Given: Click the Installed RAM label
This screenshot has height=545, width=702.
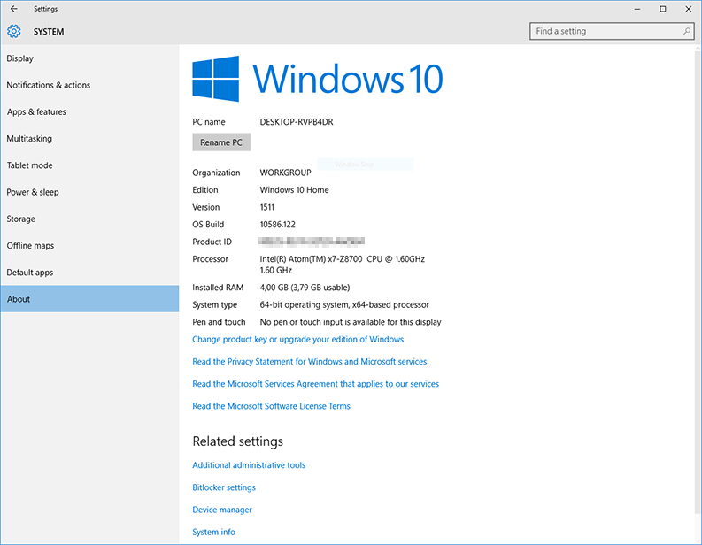Looking at the screenshot, I should 218,288.
